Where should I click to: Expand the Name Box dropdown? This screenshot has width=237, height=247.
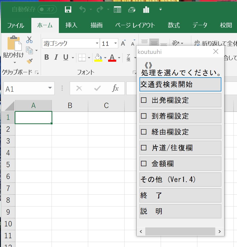(50, 88)
